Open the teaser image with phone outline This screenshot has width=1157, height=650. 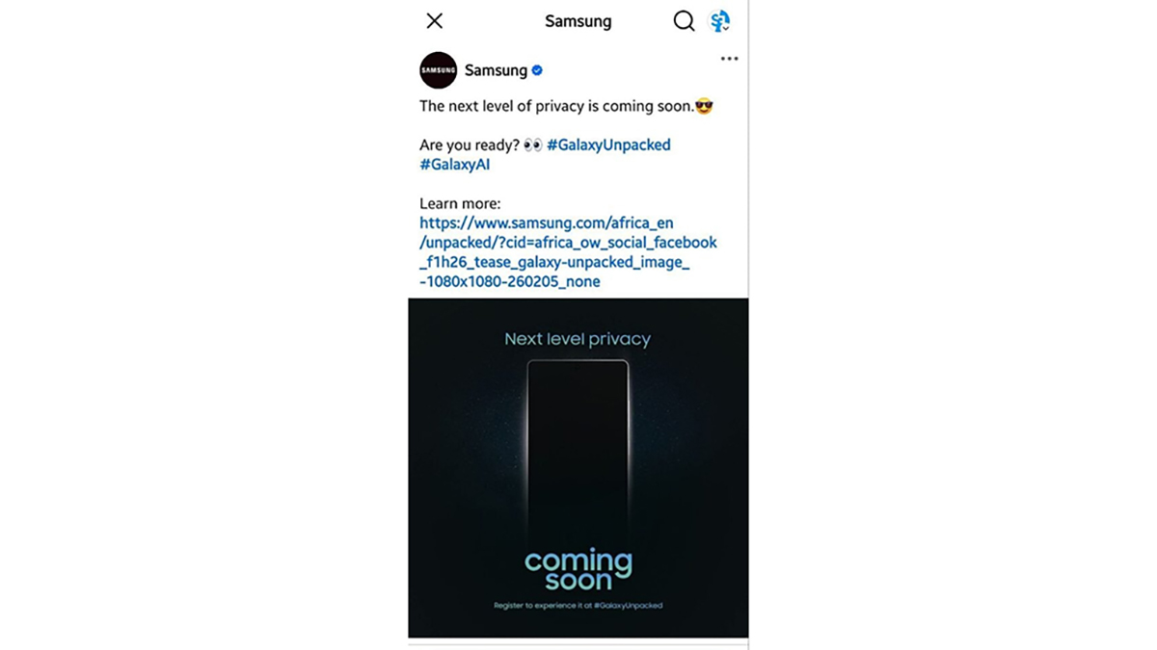coord(578,468)
